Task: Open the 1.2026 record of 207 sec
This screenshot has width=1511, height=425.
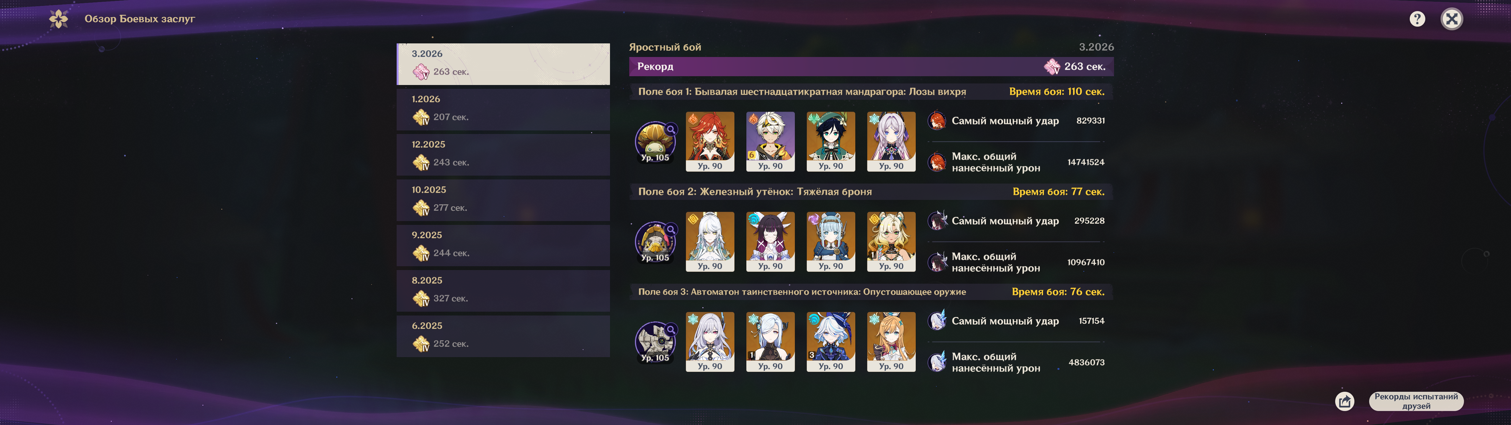Action: pos(503,110)
